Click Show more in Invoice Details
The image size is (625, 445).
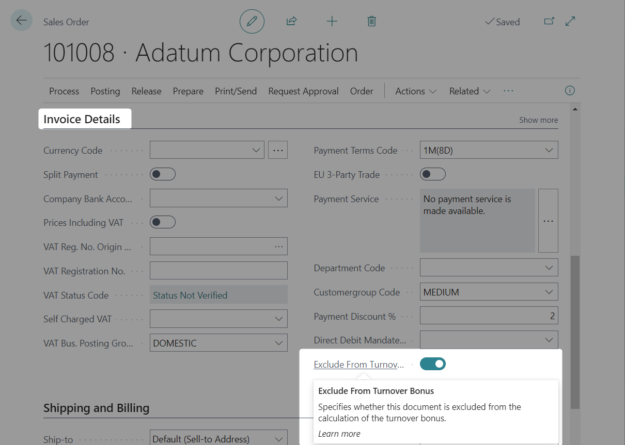point(538,120)
